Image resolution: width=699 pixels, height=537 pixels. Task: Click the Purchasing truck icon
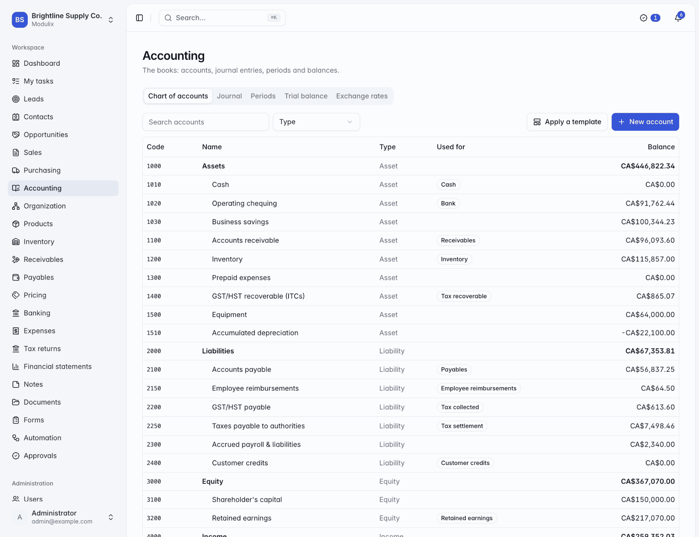[16, 170]
